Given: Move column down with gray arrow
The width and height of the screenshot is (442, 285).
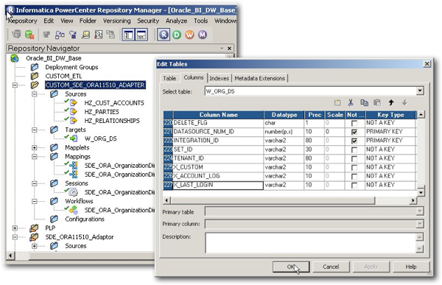Looking at the screenshot, I should (x=404, y=102).
